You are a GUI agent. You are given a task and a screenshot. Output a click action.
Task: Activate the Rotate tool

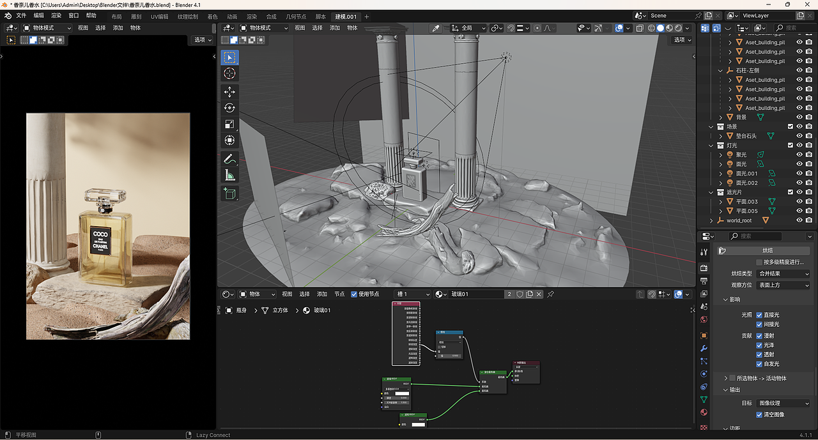[x=229, y=108]
